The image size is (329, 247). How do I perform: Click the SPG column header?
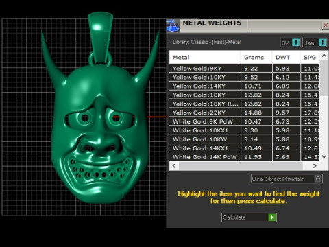click(x=310, y=57)
